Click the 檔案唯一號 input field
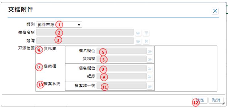 122,86
